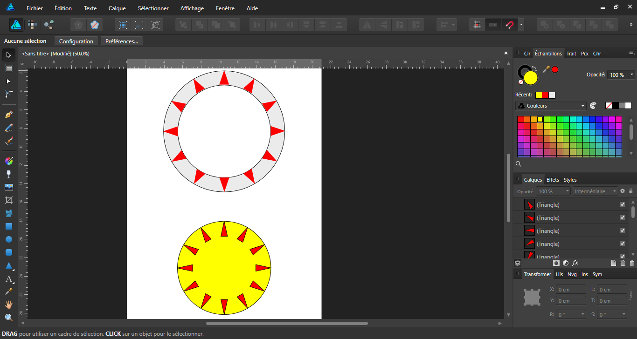Expand the toolbar overflow chevron
Screen dimensions: 637x339
631,25
